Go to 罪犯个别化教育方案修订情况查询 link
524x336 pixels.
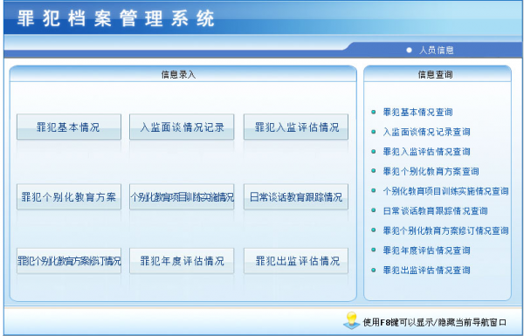coord(445,230)
